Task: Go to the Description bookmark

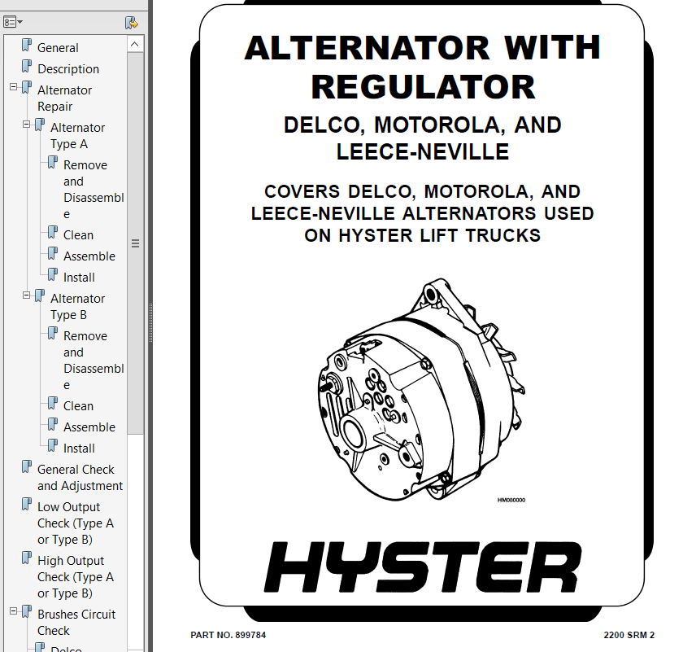Action: tap(68, 69)
